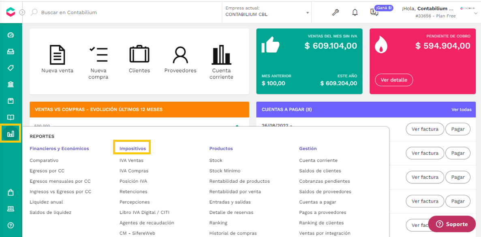Screen dimensions: 481x237
Task: Open the notifications bell
Action: (x=355, y=12)
